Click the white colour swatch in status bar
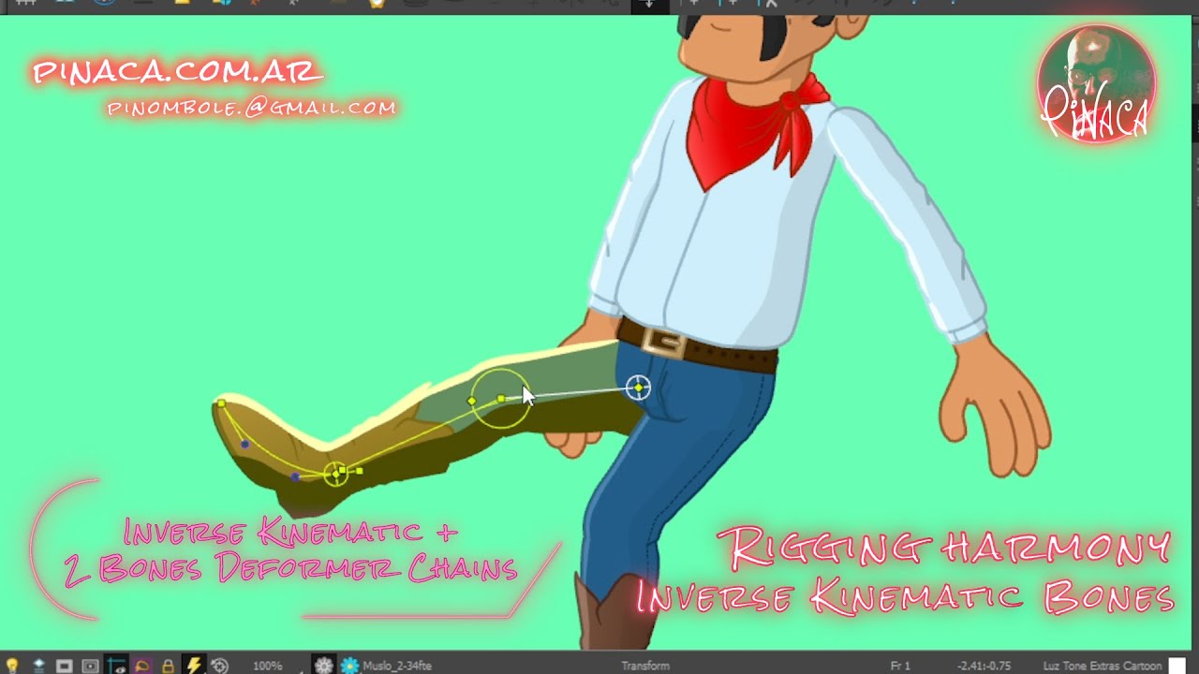Screen dimensions: 1199x674 point(1177,666)
